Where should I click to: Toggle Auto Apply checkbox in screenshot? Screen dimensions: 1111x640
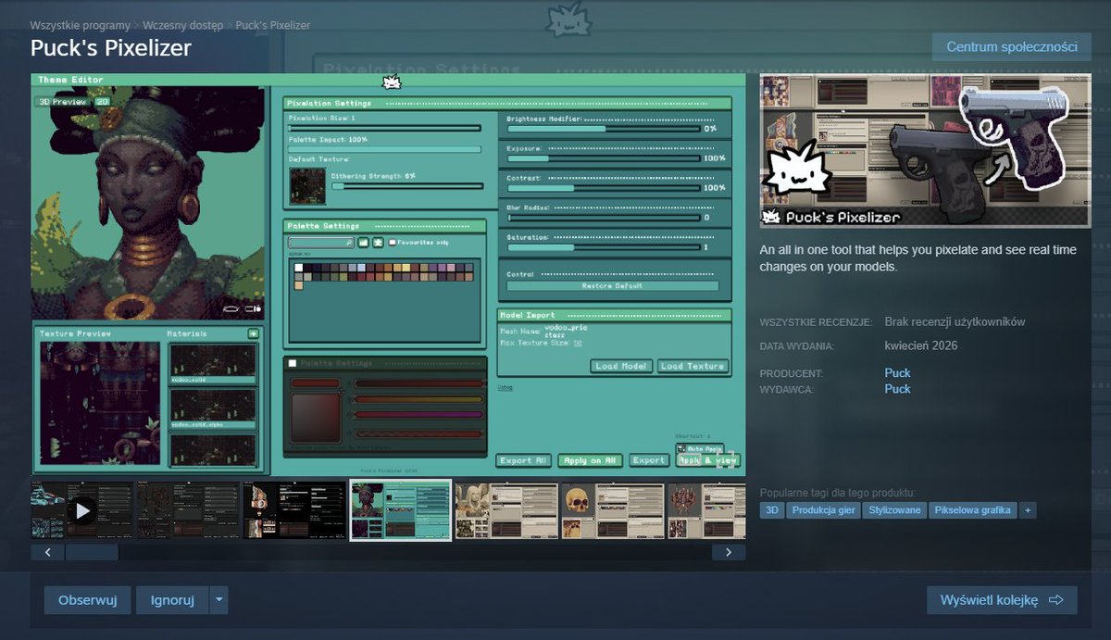click(x=682, y=448)
